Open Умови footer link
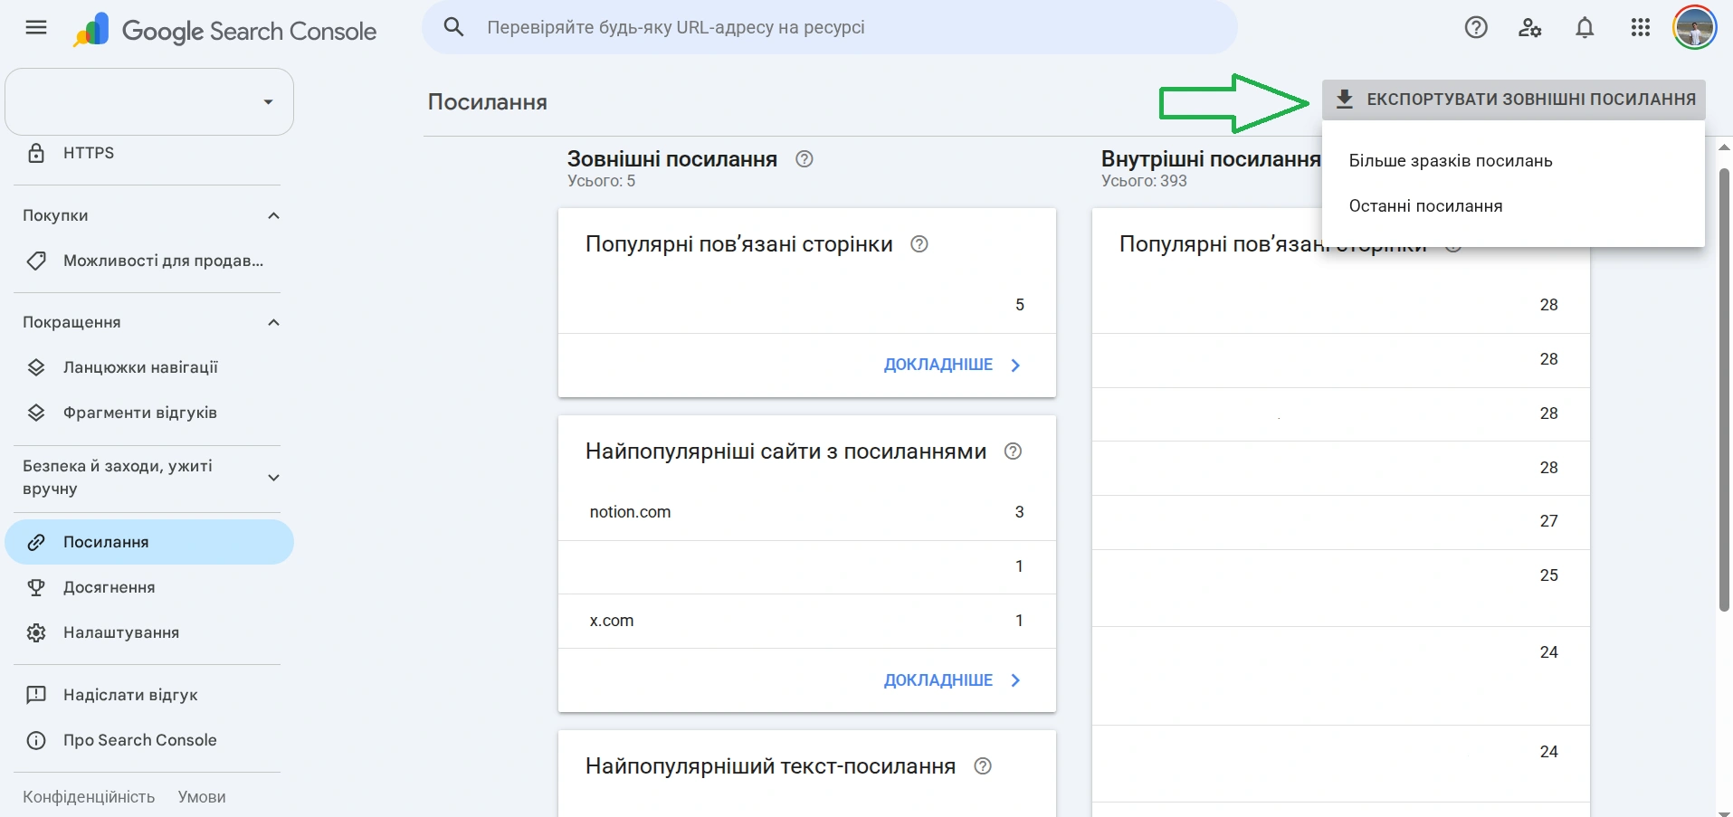Screen dimensions: 1733x817 click(x=202, y=797)
